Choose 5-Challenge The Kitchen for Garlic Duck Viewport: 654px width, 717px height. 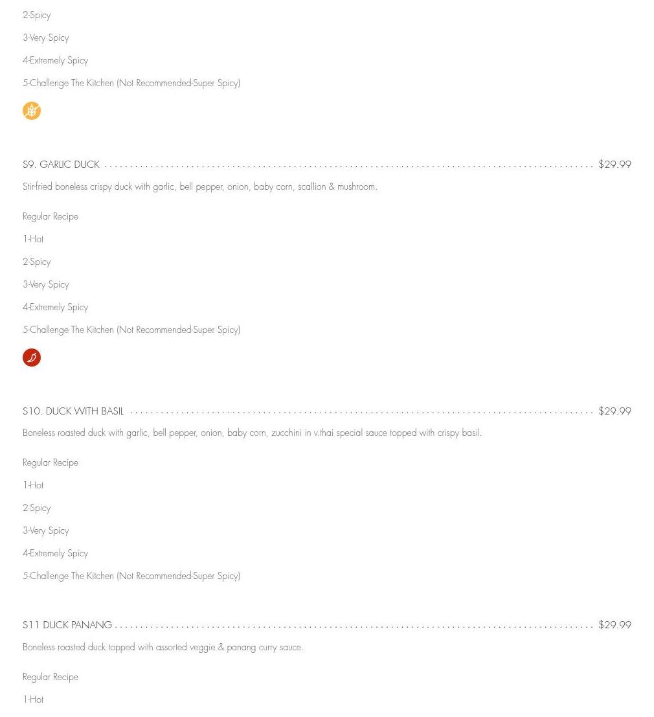(x=131, y=330)
